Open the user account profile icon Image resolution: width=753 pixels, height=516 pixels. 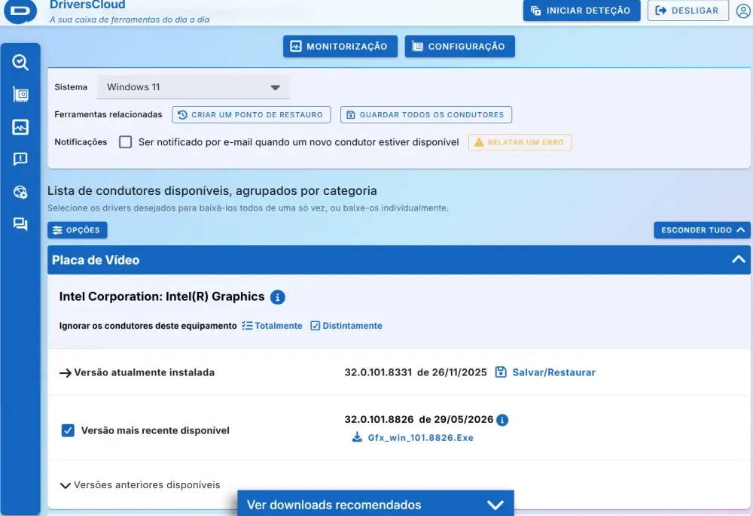(743, 11)
